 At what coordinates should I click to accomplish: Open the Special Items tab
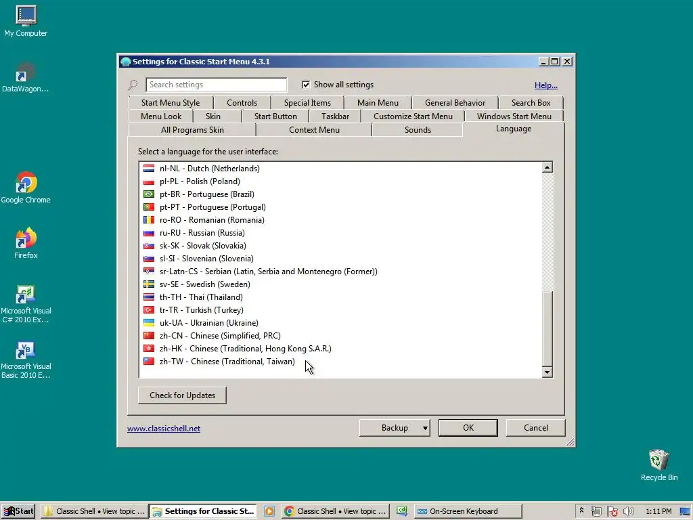click(x=308, y=103)
